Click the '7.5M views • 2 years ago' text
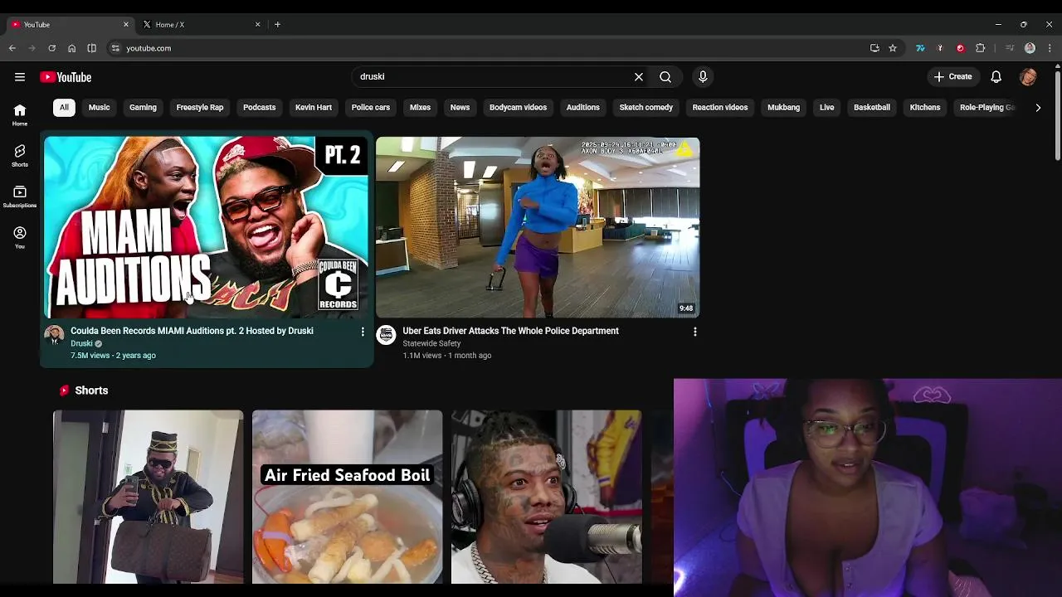This screenshot has height=597, width=1062. coord(113,356)
